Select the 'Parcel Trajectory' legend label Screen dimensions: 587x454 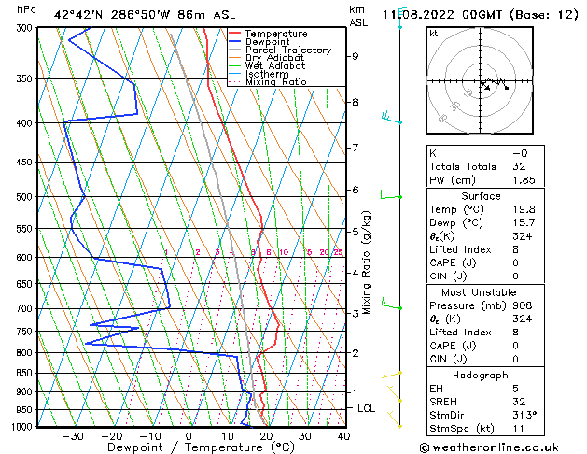coord(288,50)
